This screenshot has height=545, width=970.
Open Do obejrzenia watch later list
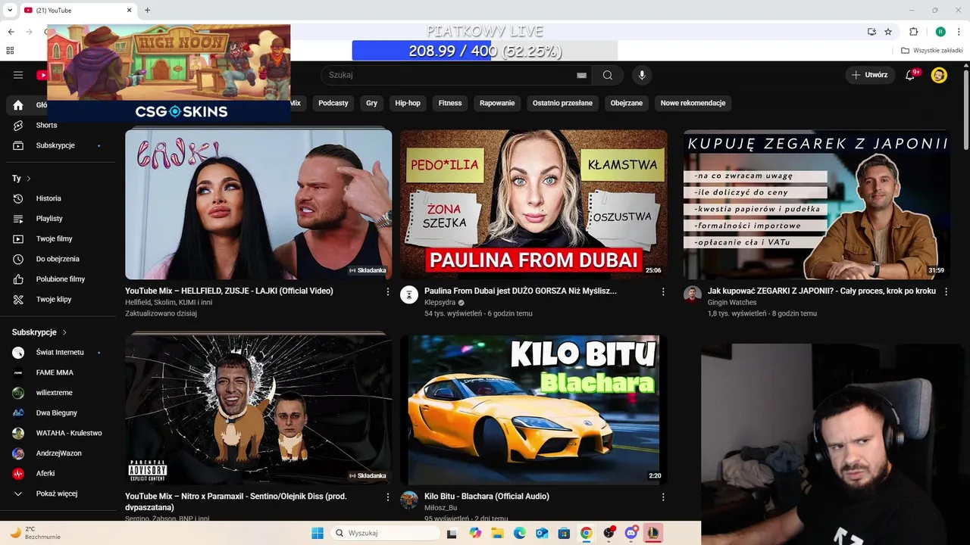click(x=58, y=259)
